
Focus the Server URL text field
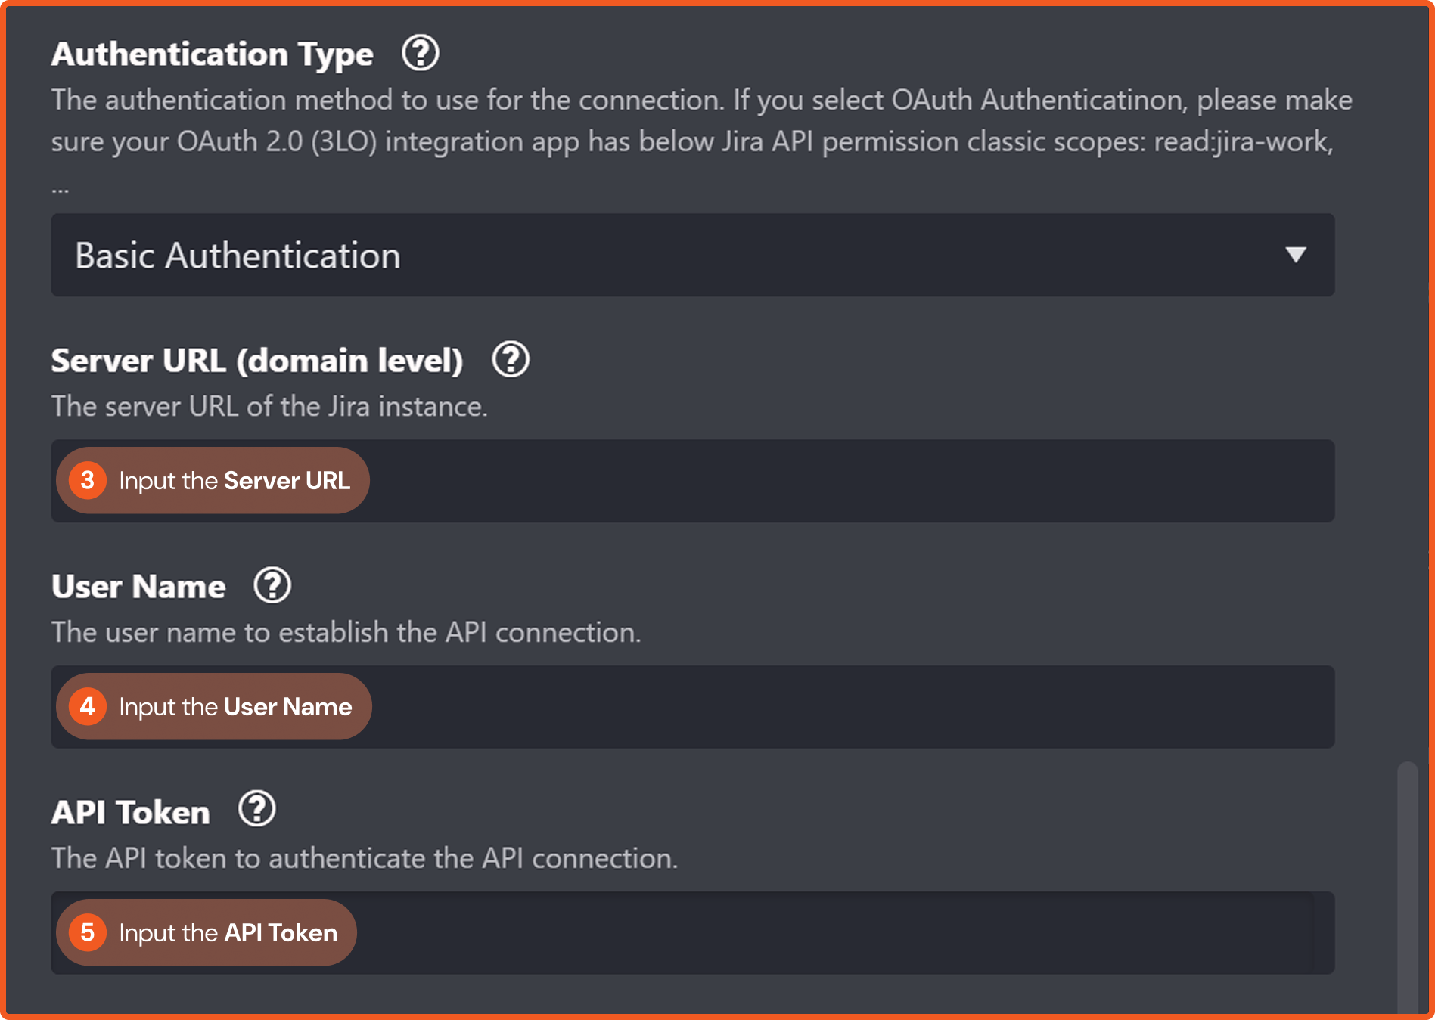[x=832, y=481]
